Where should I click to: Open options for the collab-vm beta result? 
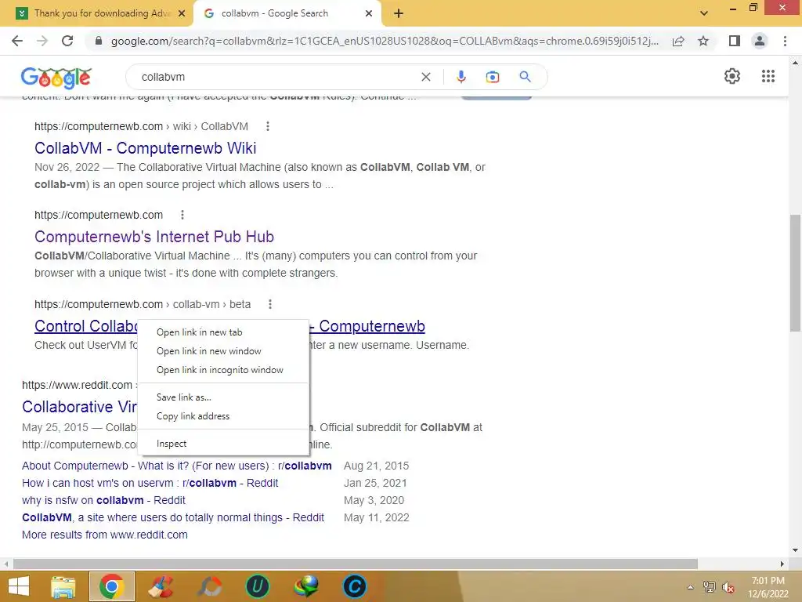pos(270,304)
